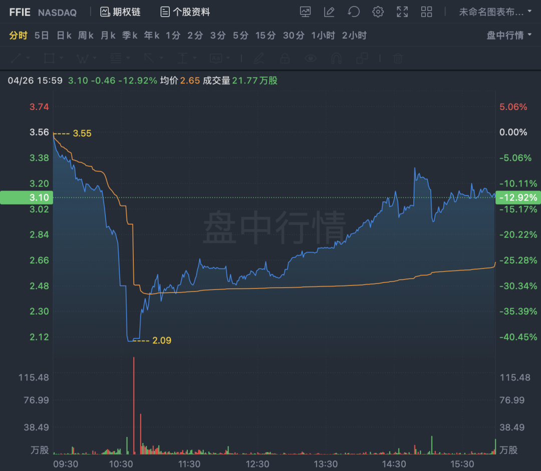Screen dimensions: 541x471
Task: Open the 盘中行情 dropdown
Action: click(x=507, y=35)
